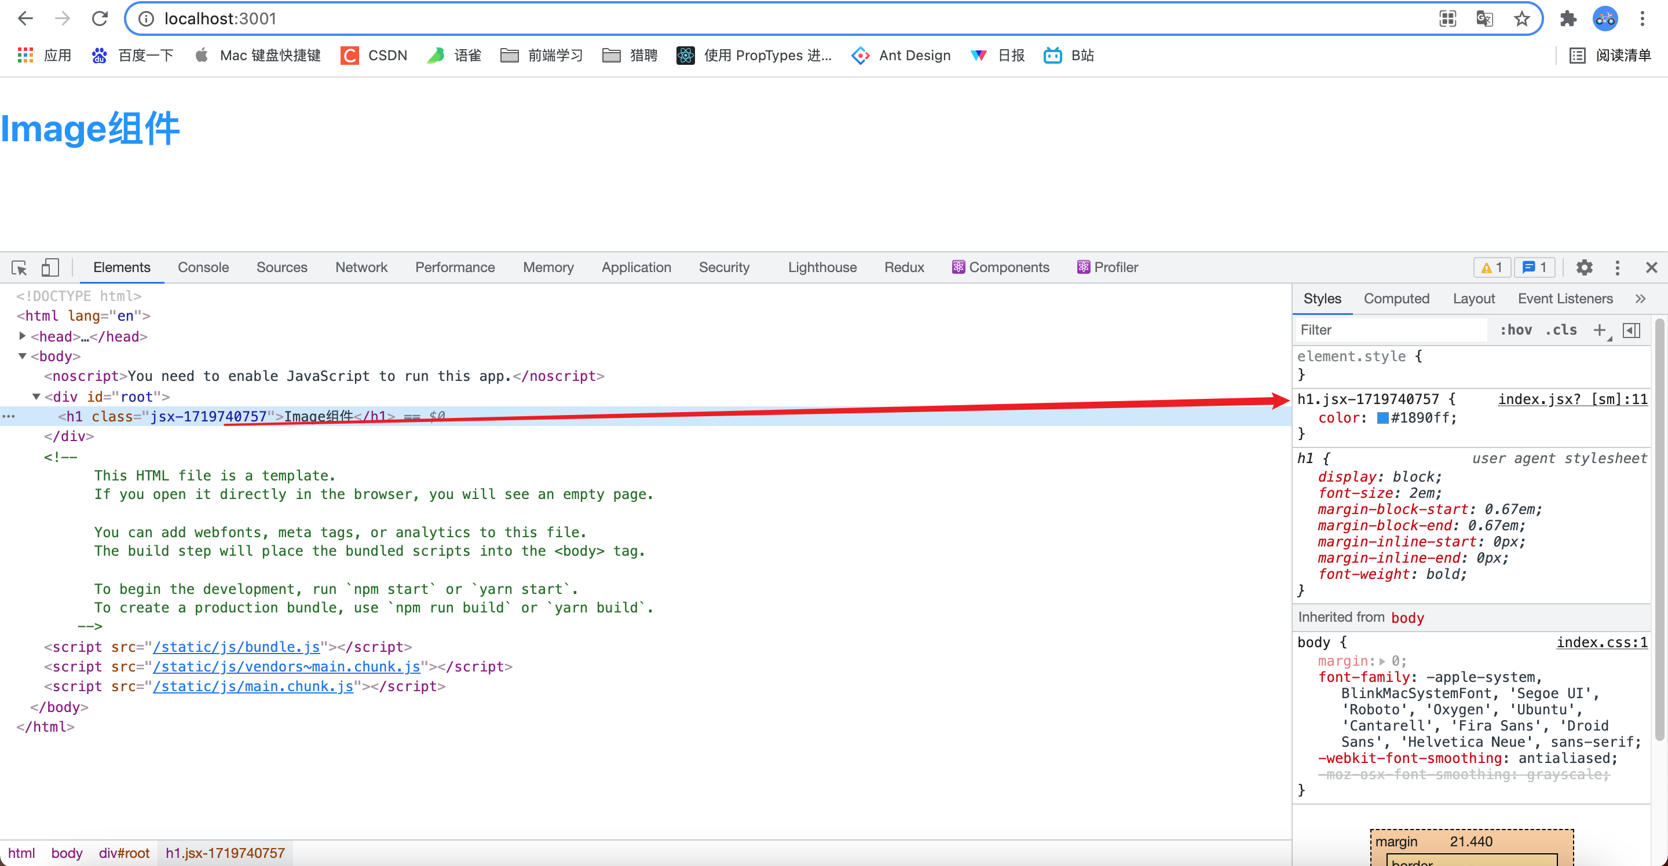Expand the head element in the DOM tree
1668x866 pixels.
click(21, 336)
